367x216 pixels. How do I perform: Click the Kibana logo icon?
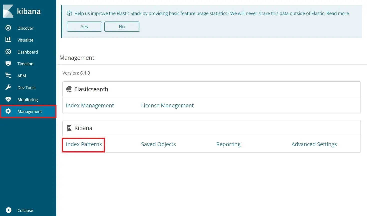click(8, 11)
